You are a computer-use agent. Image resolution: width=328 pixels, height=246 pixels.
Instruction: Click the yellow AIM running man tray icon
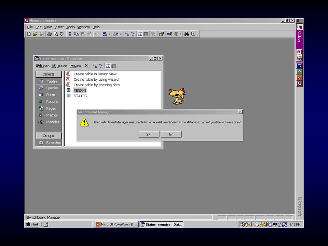tap(261, 224)
